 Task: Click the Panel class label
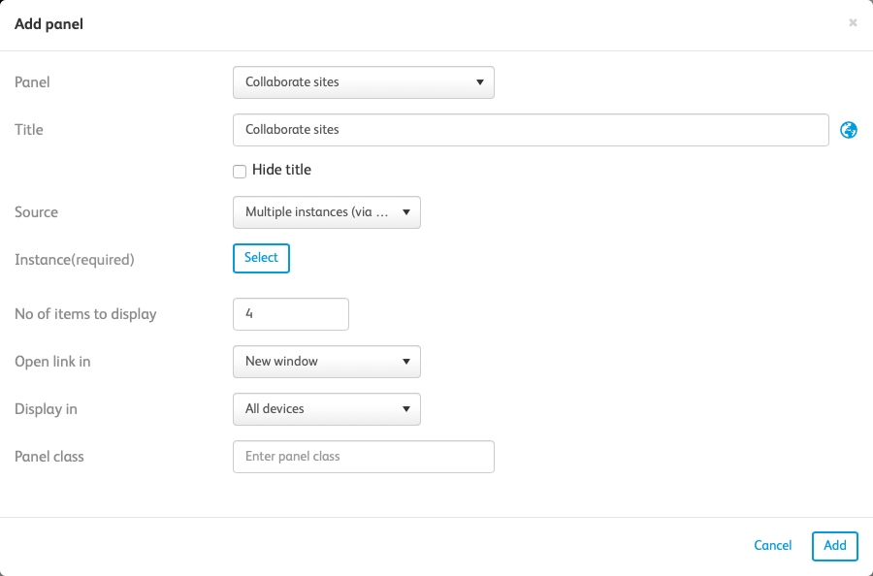49,457
